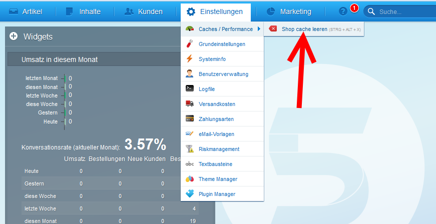Click the Benutzerverwaltung user icon
This screenshot has width=436, height=224.
coord(189,73)
